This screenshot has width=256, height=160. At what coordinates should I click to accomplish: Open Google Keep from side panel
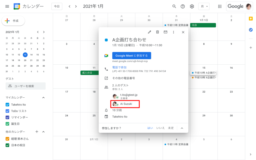click(251, 19)
